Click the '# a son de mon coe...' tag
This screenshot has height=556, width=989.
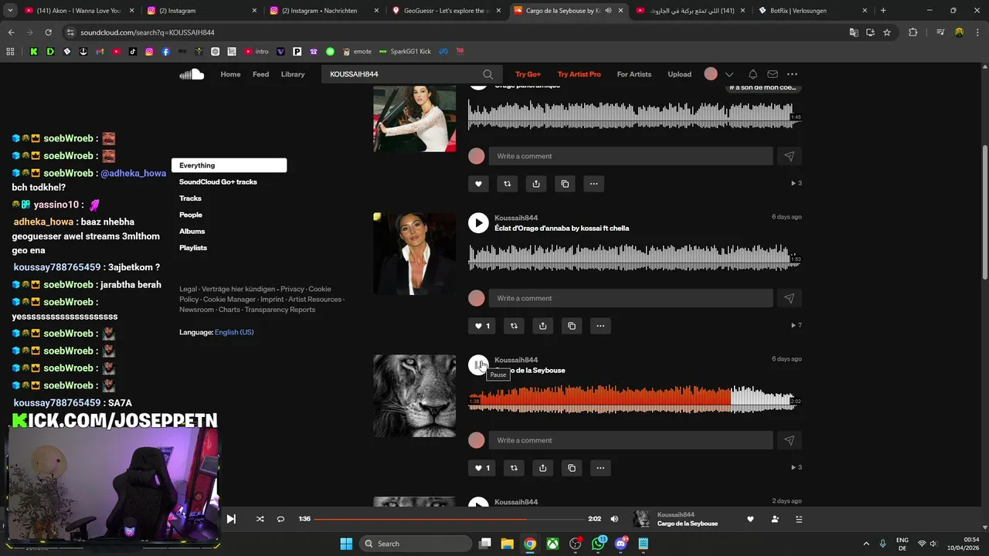(764, 87)
